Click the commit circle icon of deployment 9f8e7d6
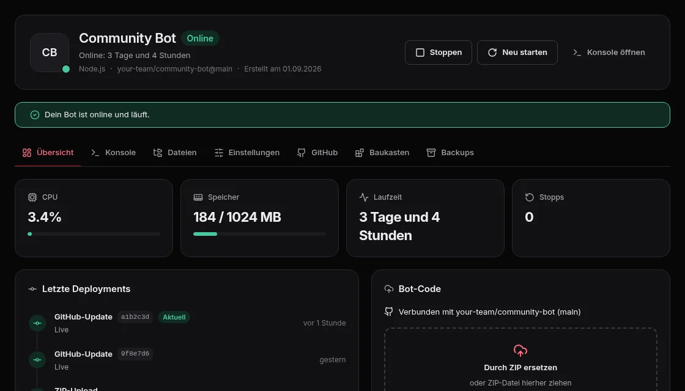 (x=37, y=360)
